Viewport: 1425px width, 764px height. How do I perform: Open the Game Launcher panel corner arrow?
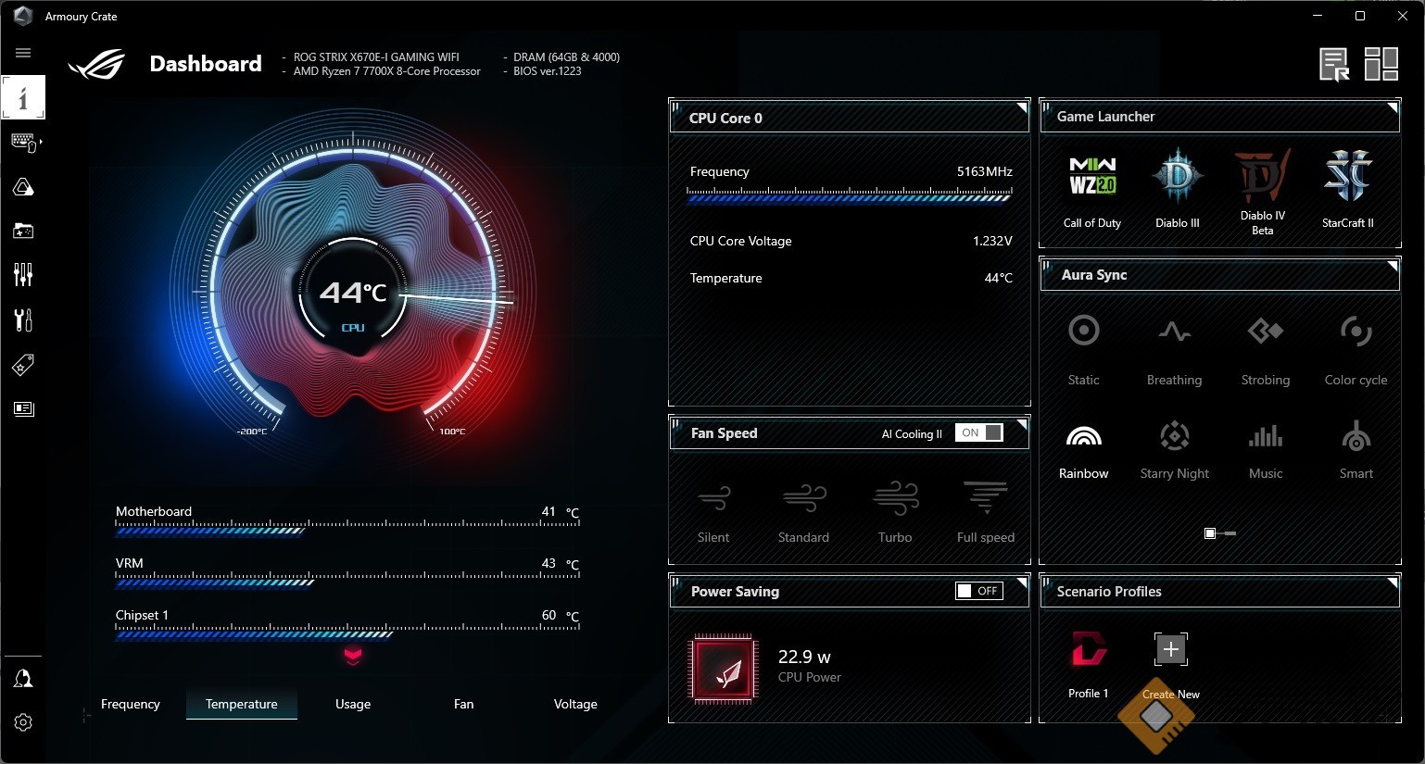[x=1393, y=108]
